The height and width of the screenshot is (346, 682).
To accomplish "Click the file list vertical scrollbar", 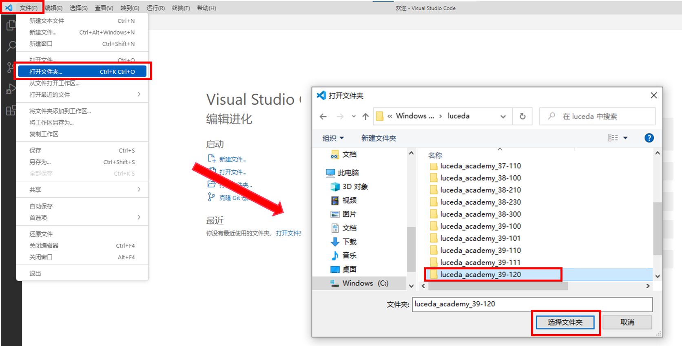I will click(x=658, y=229).
